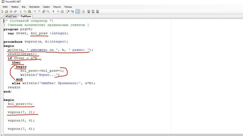Click the document format icon in toolbar
Image resolution: width=243 pixels, height=136 pixels.
click(83, 11)
